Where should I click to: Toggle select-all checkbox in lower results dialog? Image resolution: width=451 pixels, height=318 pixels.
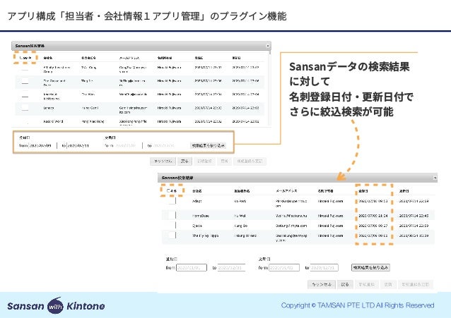[x=168, y=190]
